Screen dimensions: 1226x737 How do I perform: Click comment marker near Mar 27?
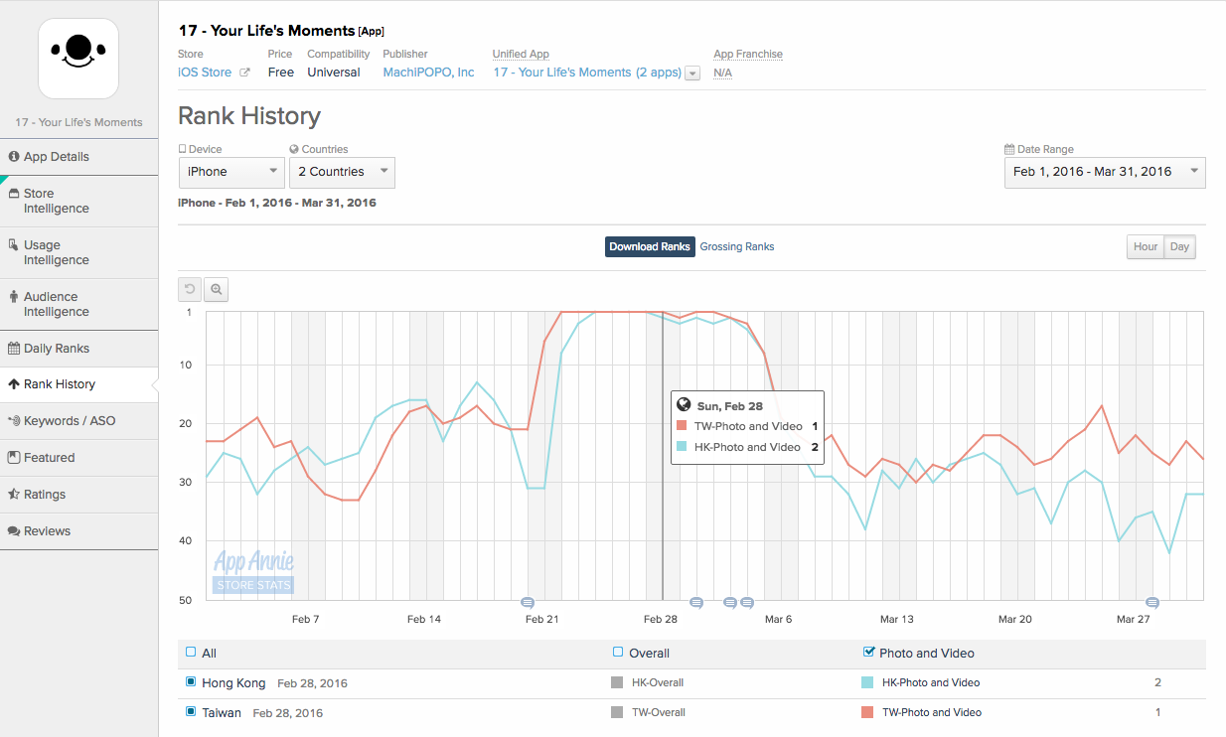point(1152,603)
